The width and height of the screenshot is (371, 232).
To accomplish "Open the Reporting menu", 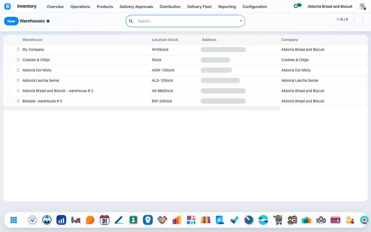I will [x=227, y=7].
